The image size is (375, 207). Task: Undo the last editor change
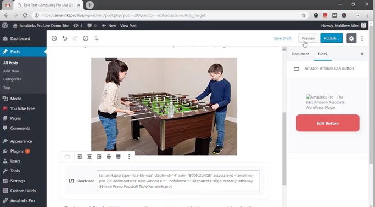65,38
